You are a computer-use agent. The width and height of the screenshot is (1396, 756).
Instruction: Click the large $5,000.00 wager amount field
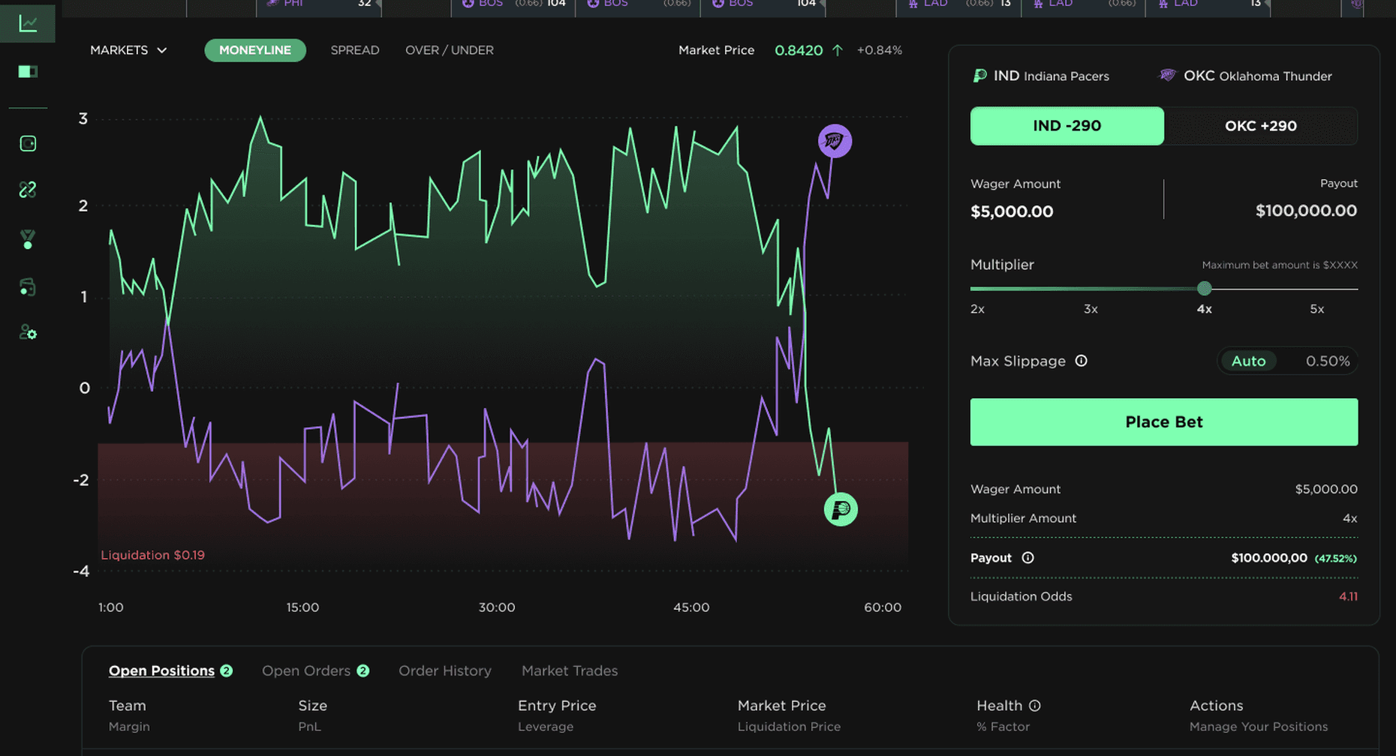point(1012,211)
